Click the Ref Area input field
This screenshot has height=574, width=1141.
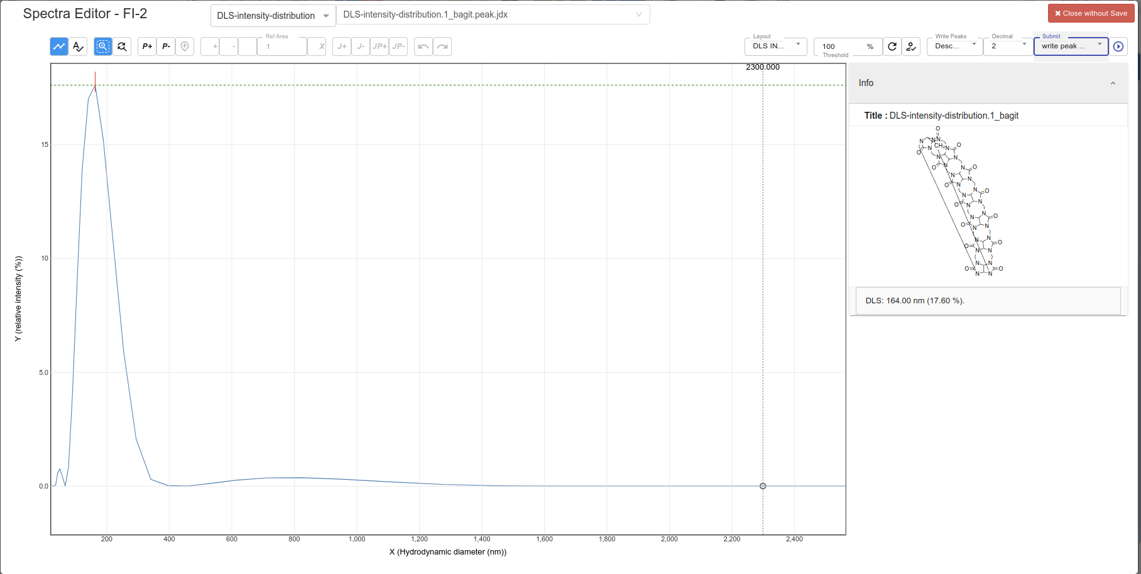[281, 46]
